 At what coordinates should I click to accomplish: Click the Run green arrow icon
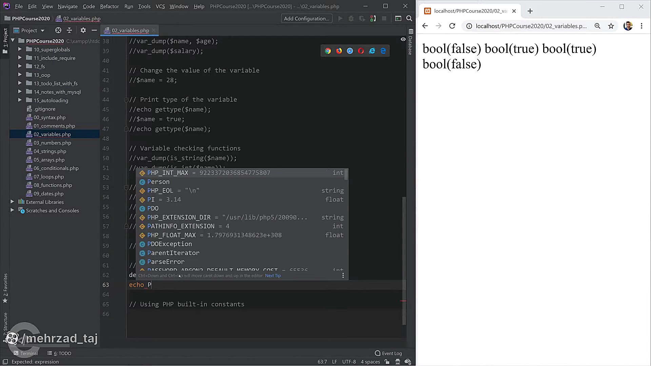tap(340, 18)
